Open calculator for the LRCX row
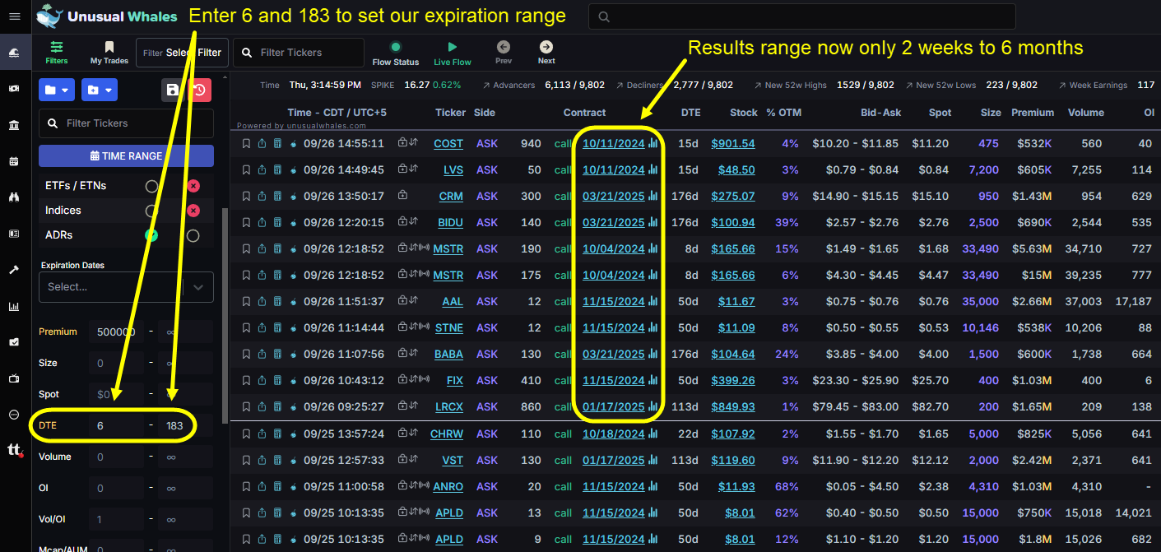Viewport: 1161px width, 552px height. (x=277, y=406)
